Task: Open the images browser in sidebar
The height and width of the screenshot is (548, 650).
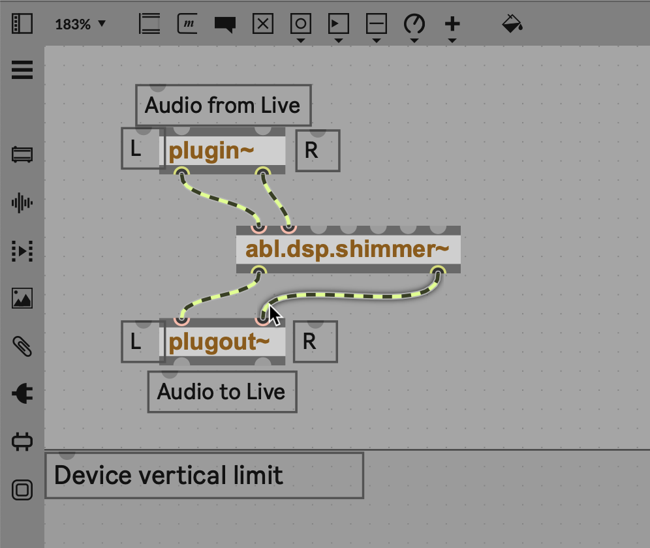Action: click(22, 298)
